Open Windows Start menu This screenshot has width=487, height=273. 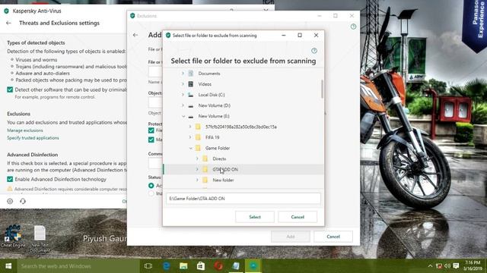(8, 266)
